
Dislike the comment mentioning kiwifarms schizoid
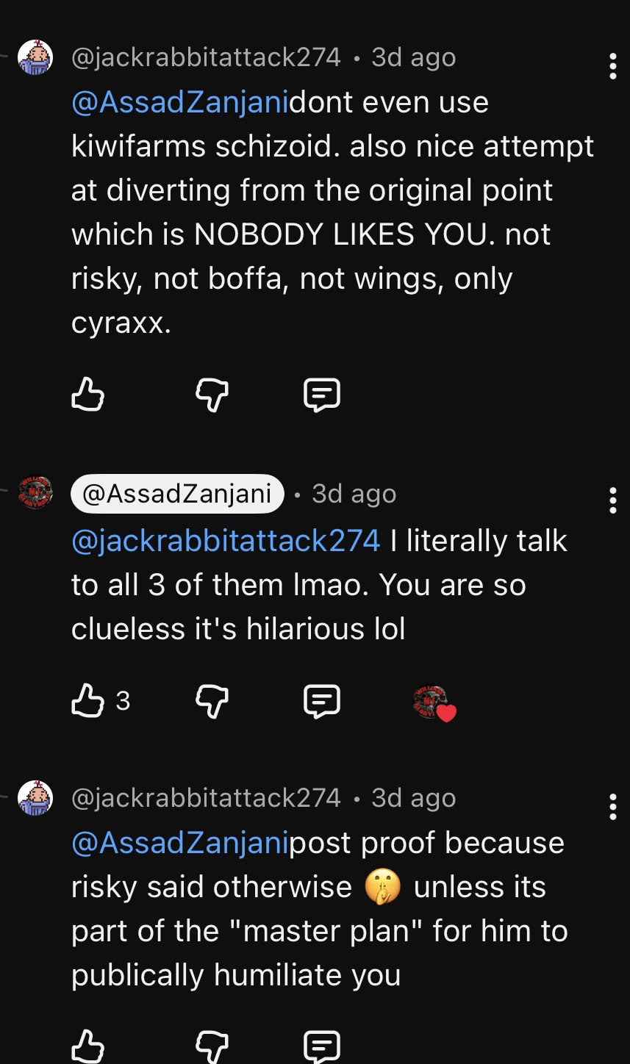point(212,395)
